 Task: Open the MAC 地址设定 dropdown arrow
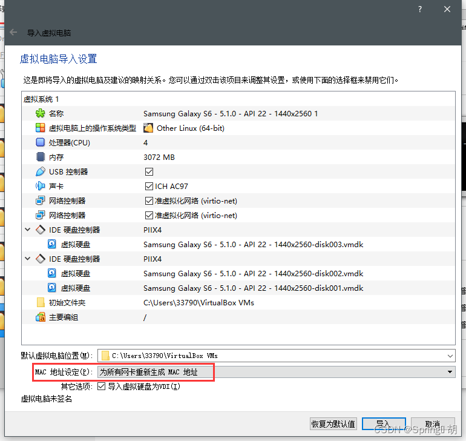pos(450,372)
